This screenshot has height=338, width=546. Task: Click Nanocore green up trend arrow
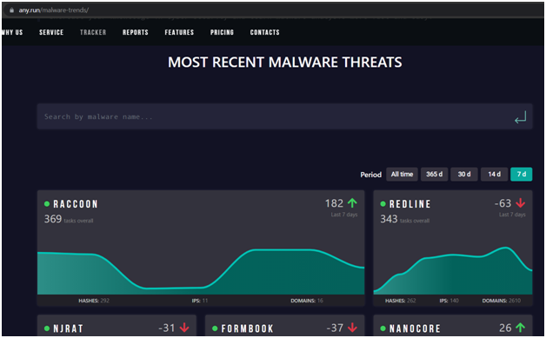pyautogui.click(x=521, y=328)
